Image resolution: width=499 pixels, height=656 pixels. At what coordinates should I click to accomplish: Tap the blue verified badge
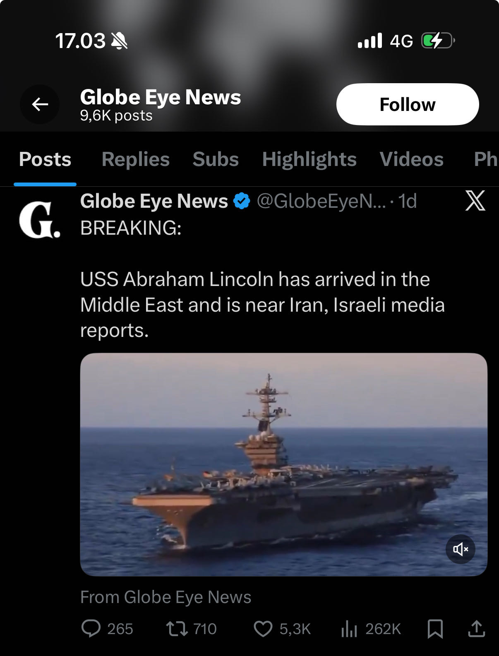tap(242, 201)
